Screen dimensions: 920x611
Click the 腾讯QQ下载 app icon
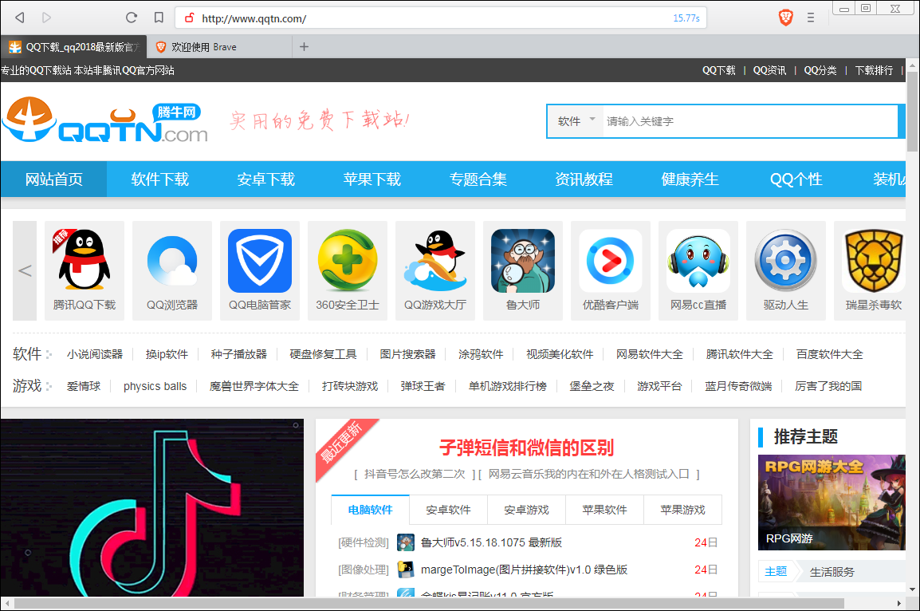click(x=84, y=261)
